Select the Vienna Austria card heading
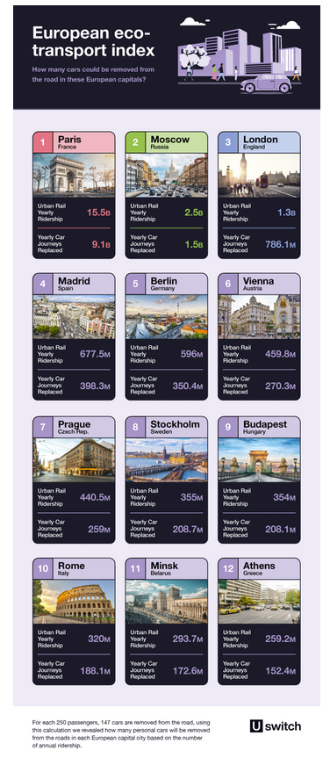Screen dimensions: 330x758 pos(259,284)
